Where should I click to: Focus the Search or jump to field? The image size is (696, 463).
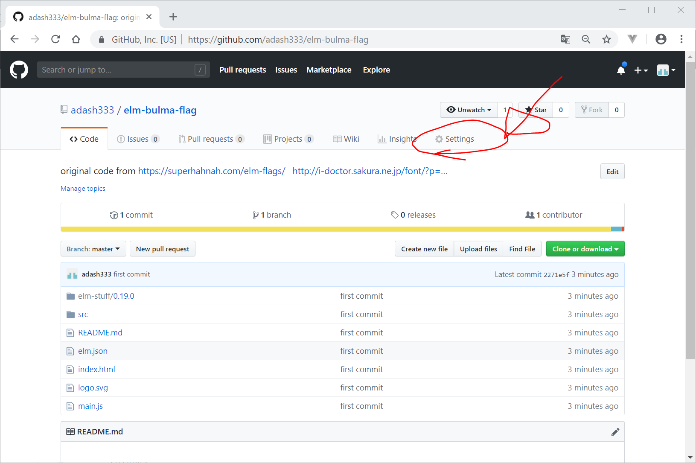tap(123, 70)
